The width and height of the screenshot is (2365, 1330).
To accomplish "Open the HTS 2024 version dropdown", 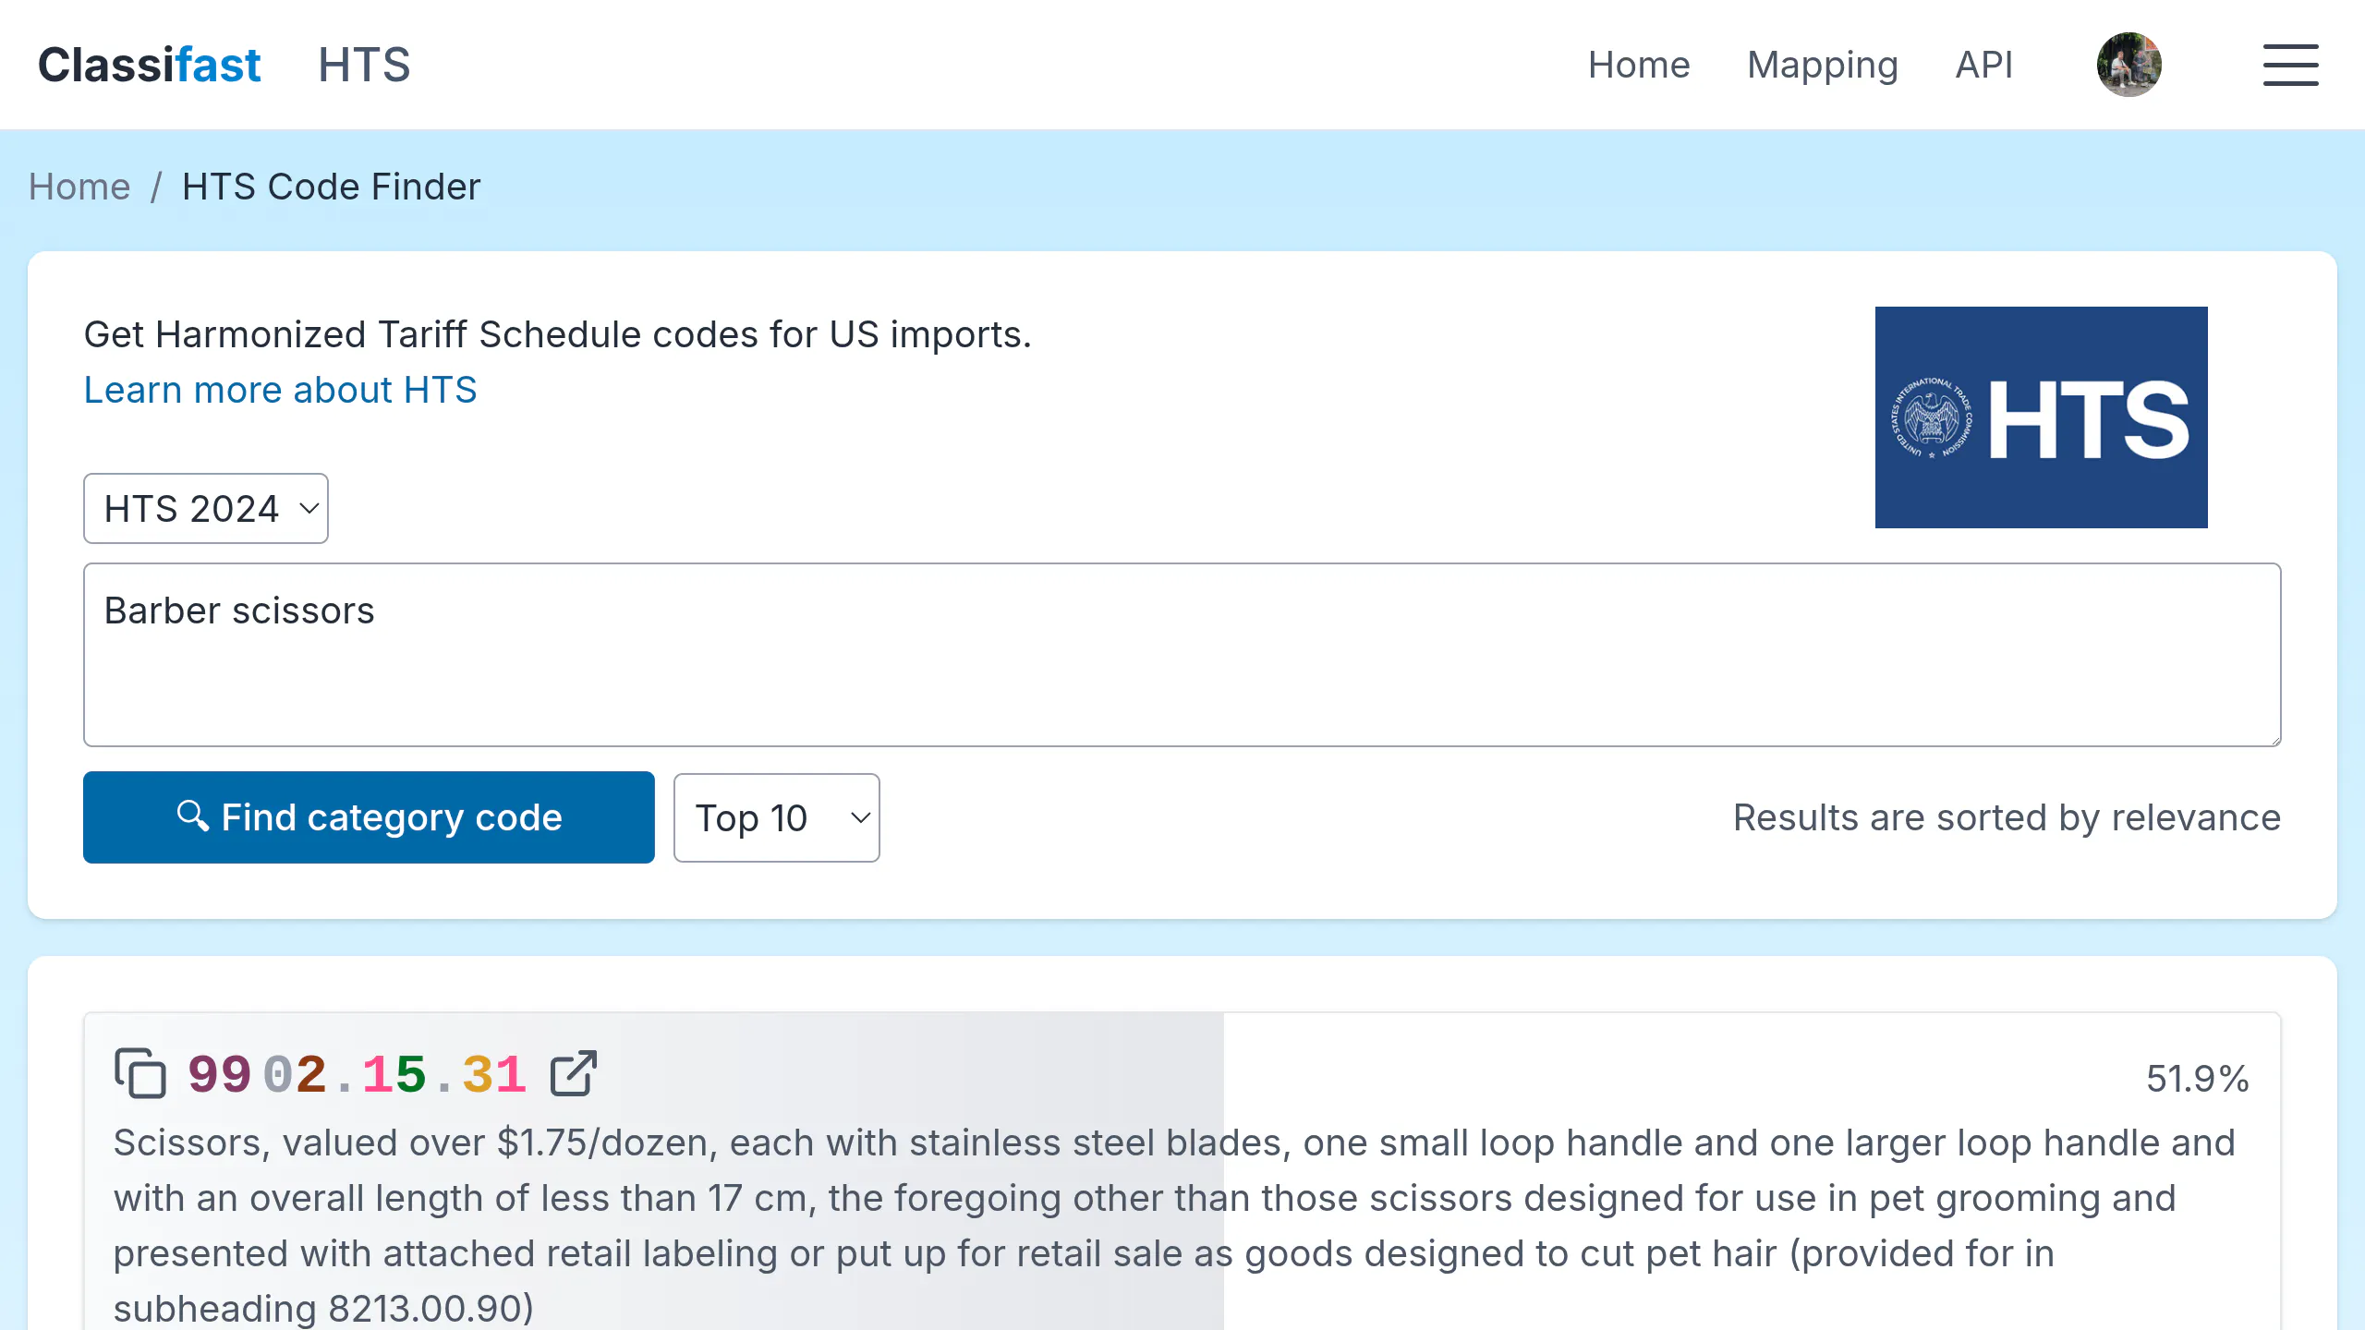I will [x=206, y=509].
